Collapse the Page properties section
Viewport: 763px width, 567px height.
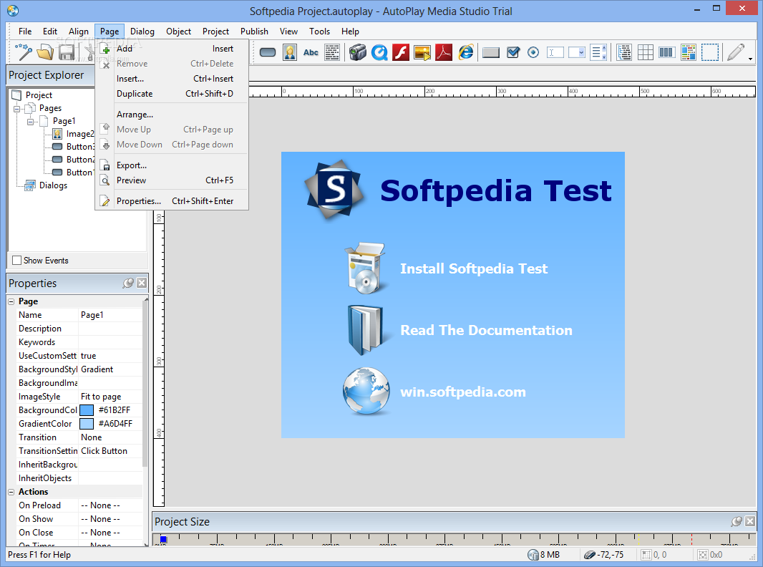tap(11, 301)
